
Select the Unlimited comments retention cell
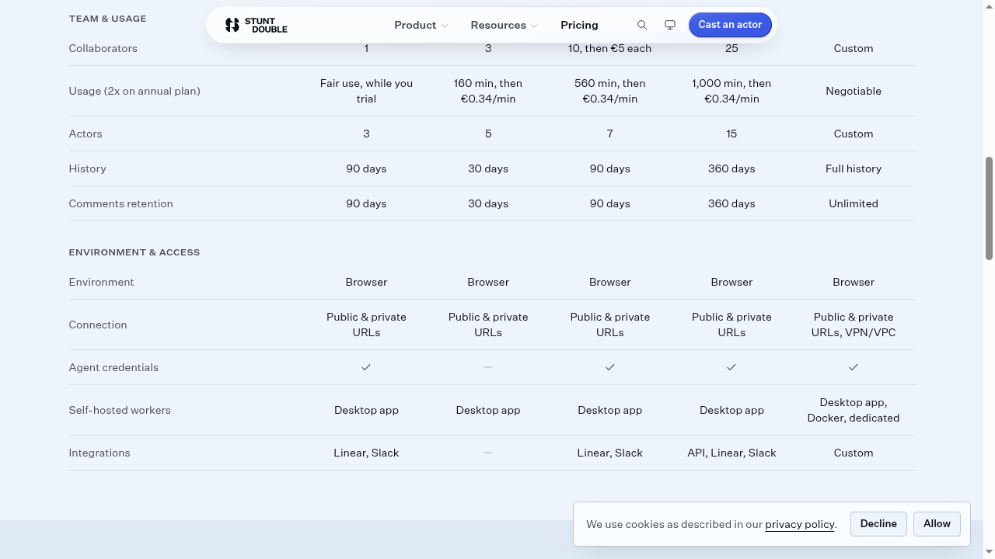coord(854,203)
